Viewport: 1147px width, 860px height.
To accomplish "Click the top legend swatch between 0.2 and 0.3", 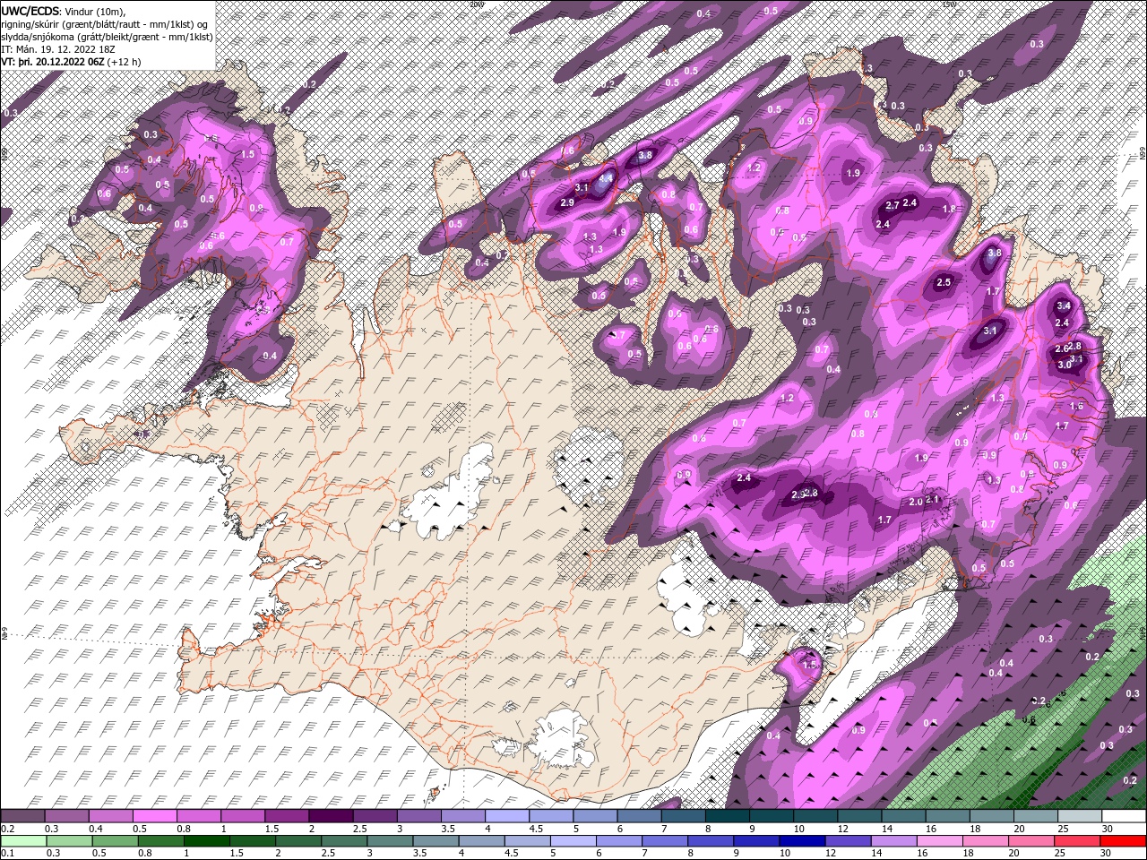I will point(22,816).
